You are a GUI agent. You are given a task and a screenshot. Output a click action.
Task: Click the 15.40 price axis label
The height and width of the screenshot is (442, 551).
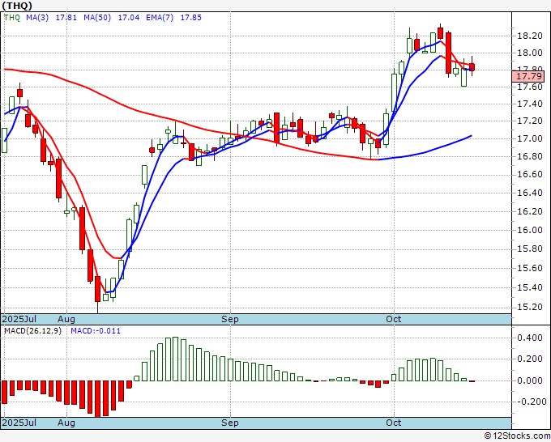coord(529,288)
